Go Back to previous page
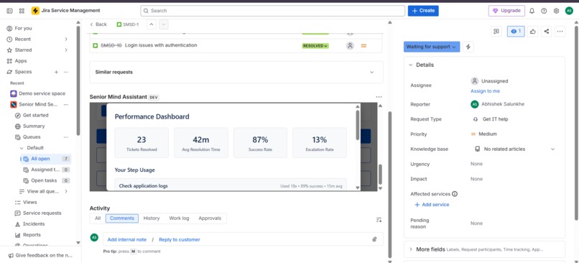This screenshot has width=579, height=263. pos(98,24)
